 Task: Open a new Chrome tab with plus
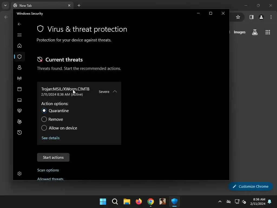[x=79, y=5]
